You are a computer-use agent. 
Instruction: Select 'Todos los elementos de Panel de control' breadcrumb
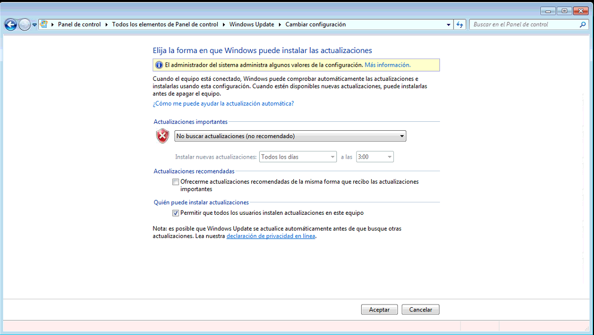(165, 24)
